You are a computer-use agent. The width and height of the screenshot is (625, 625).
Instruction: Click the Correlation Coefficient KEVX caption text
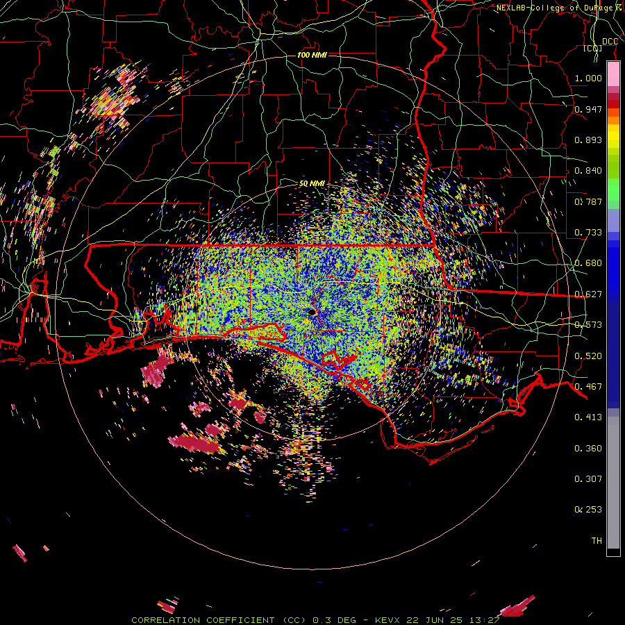(x=315, y=620)
